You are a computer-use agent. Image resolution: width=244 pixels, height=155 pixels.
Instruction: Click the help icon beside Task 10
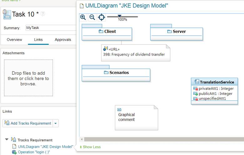(x=43, y=14)
